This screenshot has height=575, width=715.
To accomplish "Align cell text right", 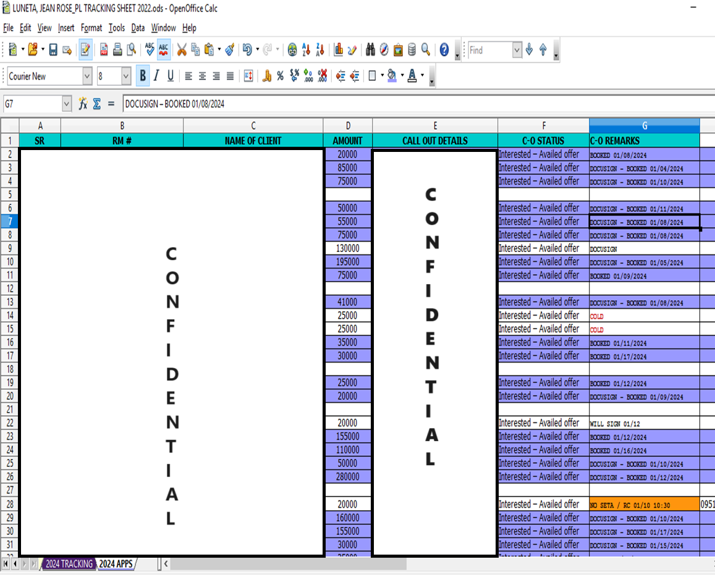I will [x=216, y=76].
